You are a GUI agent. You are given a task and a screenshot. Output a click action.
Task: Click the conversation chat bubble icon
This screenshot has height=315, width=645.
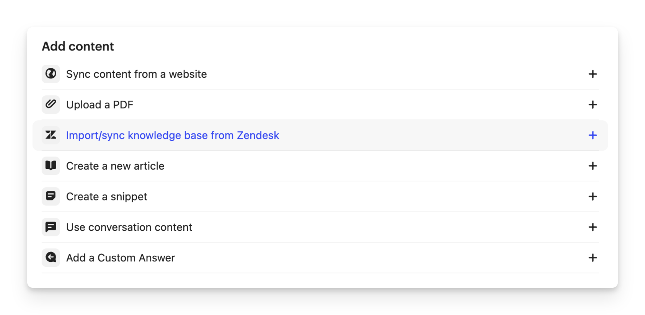(51, 227)
